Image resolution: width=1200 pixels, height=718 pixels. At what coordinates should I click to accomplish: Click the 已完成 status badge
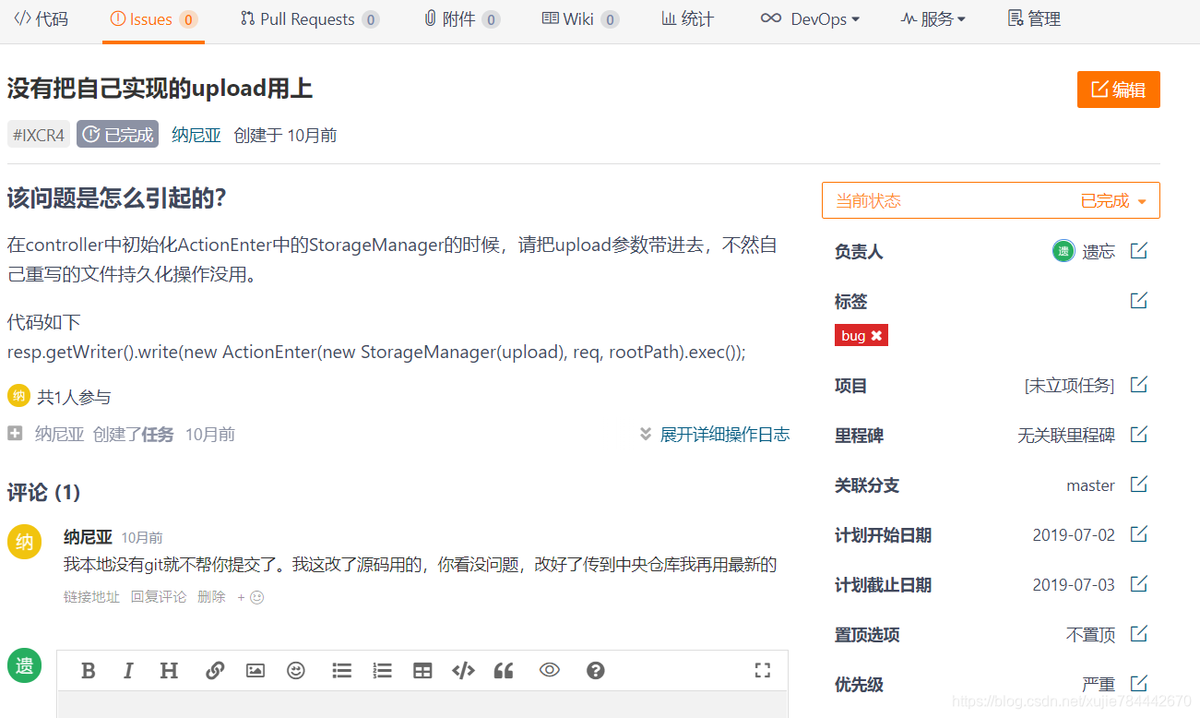tap(118, 135)
